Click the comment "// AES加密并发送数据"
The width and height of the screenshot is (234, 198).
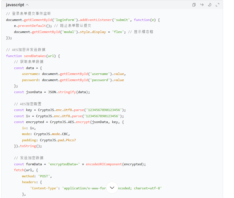(x=26, y=50)
